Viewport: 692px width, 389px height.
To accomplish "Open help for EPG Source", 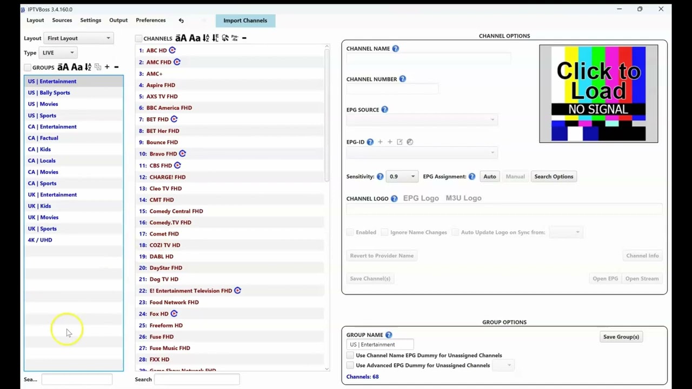I will (384, 110).
